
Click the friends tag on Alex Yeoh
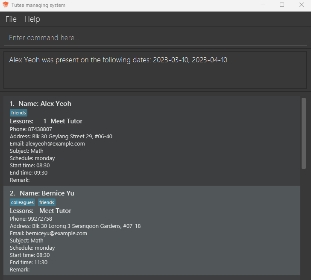(18, 113)
